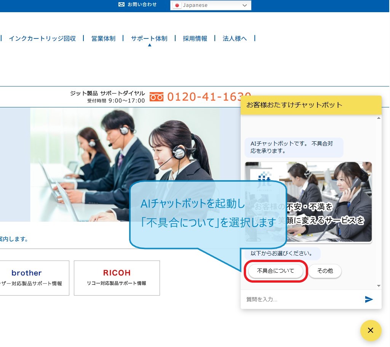Open the RICOH リコー対応製品サポート情報 card
The height and width of the screenshot is (347, 390).
[117, 278]
